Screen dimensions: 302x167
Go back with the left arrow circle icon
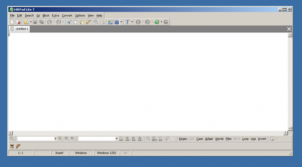click(x=138, y=22)
